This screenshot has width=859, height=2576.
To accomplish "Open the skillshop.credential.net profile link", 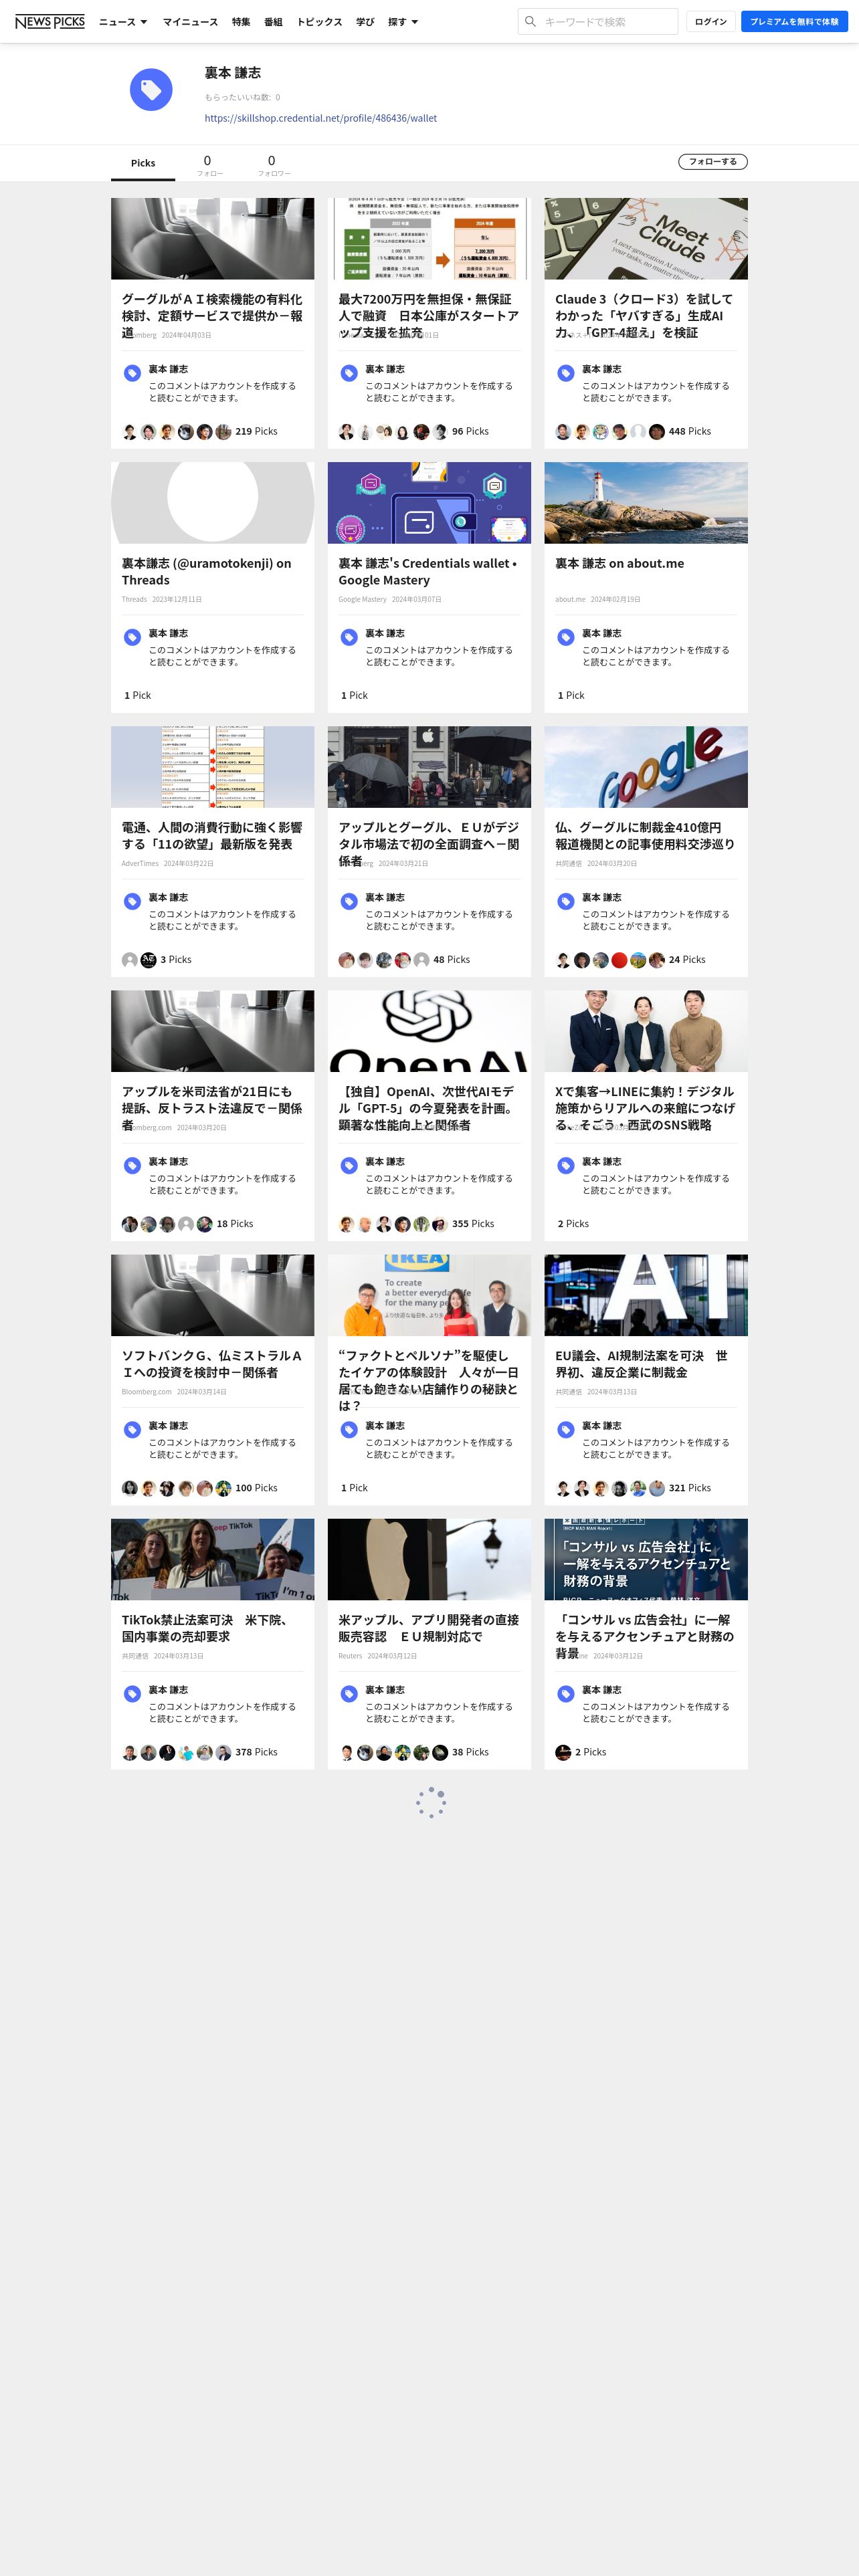I will click(x=321, y=118).
